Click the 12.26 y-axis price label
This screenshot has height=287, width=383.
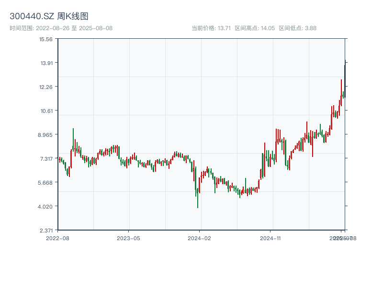(x=46, y=87)
